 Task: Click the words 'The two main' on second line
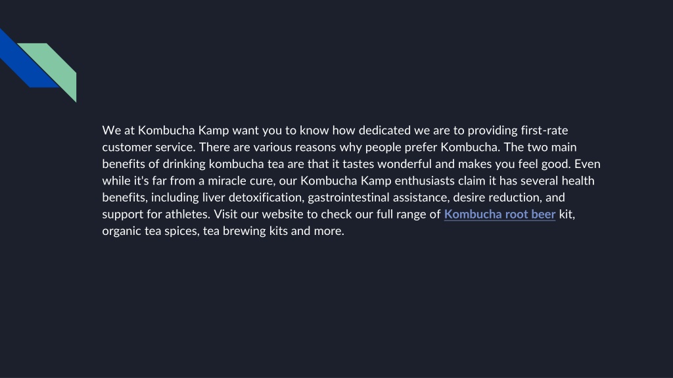(x=540, y=147)
